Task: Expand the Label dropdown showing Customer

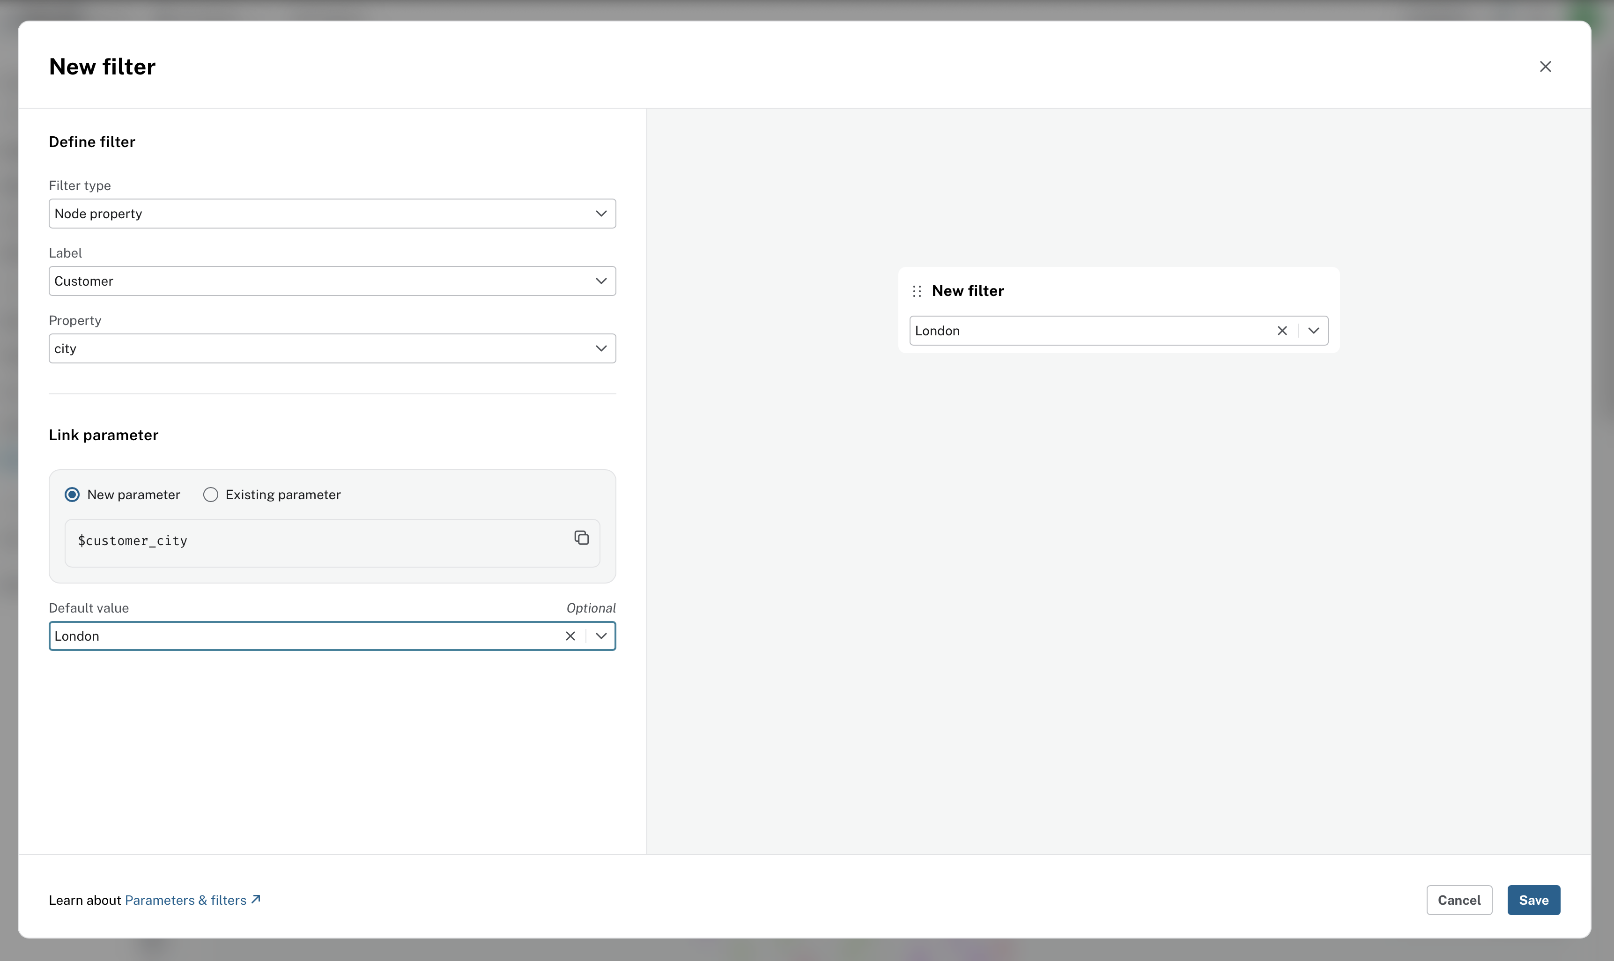Action: tap(332, 281)
